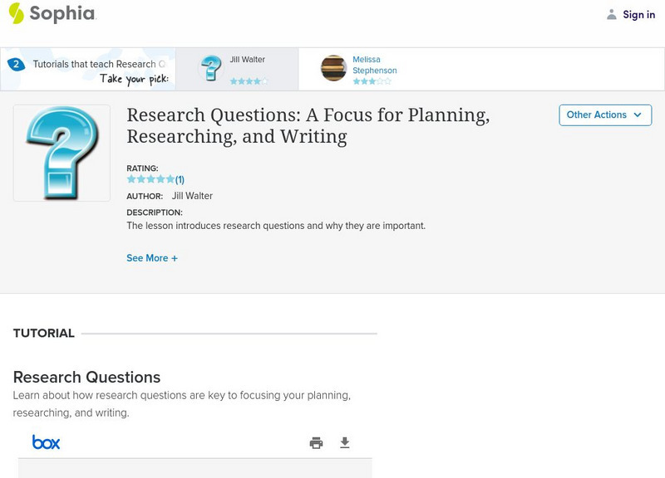This screenshot has width=665, height=478.
Task: Click the large question mark tutorial thumbnail
Action: (62, 153)
